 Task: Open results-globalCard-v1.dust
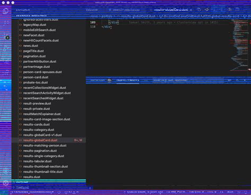tap(42, 135)
